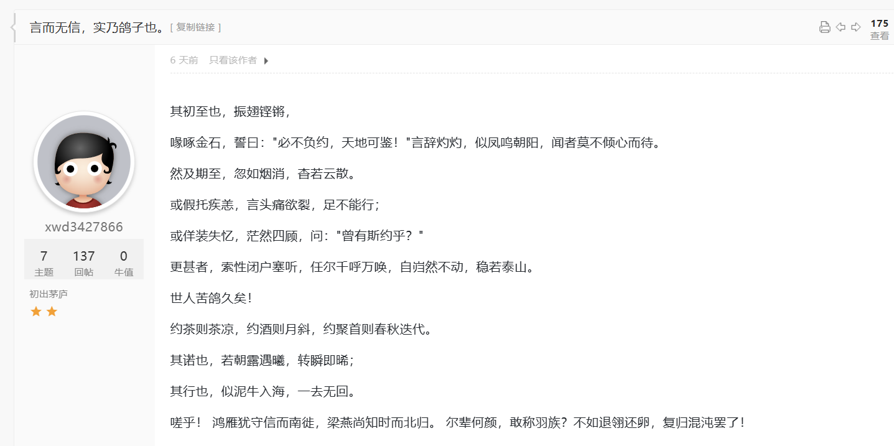Click the next thread arrow icon

(855, 27)
